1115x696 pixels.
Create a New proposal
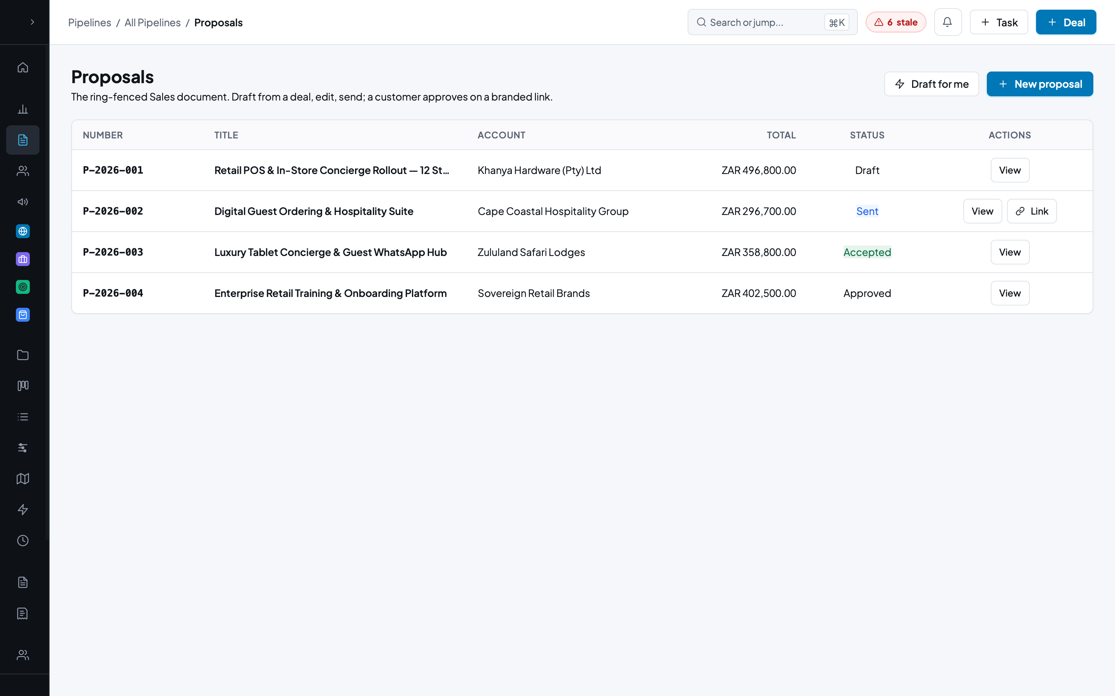tap(1040, 84)
